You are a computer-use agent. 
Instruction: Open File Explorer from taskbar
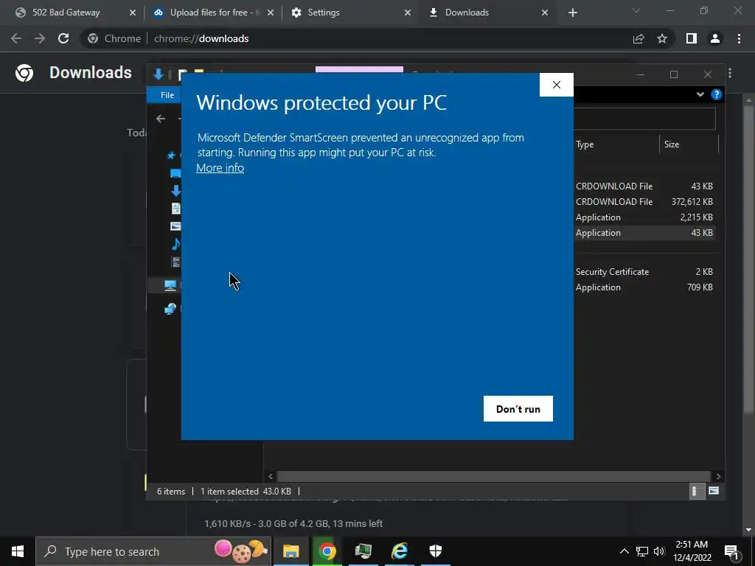tap(290, 551)
